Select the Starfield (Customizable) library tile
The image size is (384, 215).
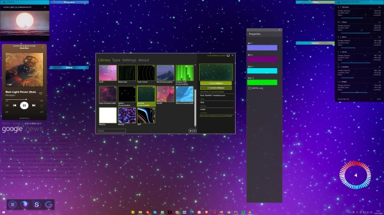[146, 96]
